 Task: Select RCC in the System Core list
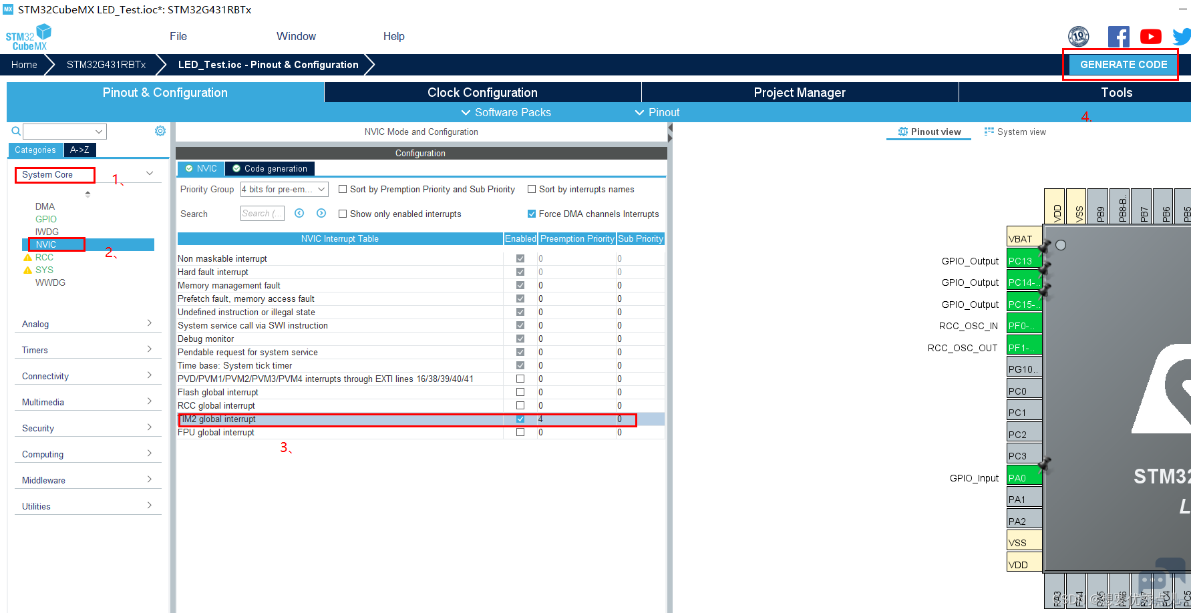click(44, 257)
